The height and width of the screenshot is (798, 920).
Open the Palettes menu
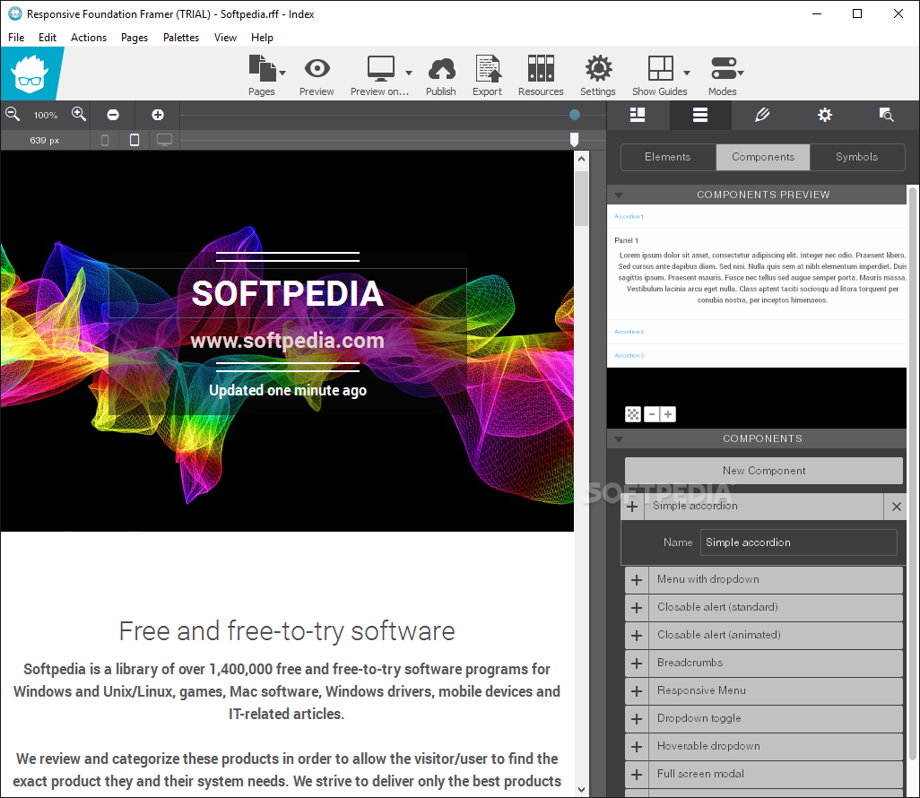tap(181, 38)
